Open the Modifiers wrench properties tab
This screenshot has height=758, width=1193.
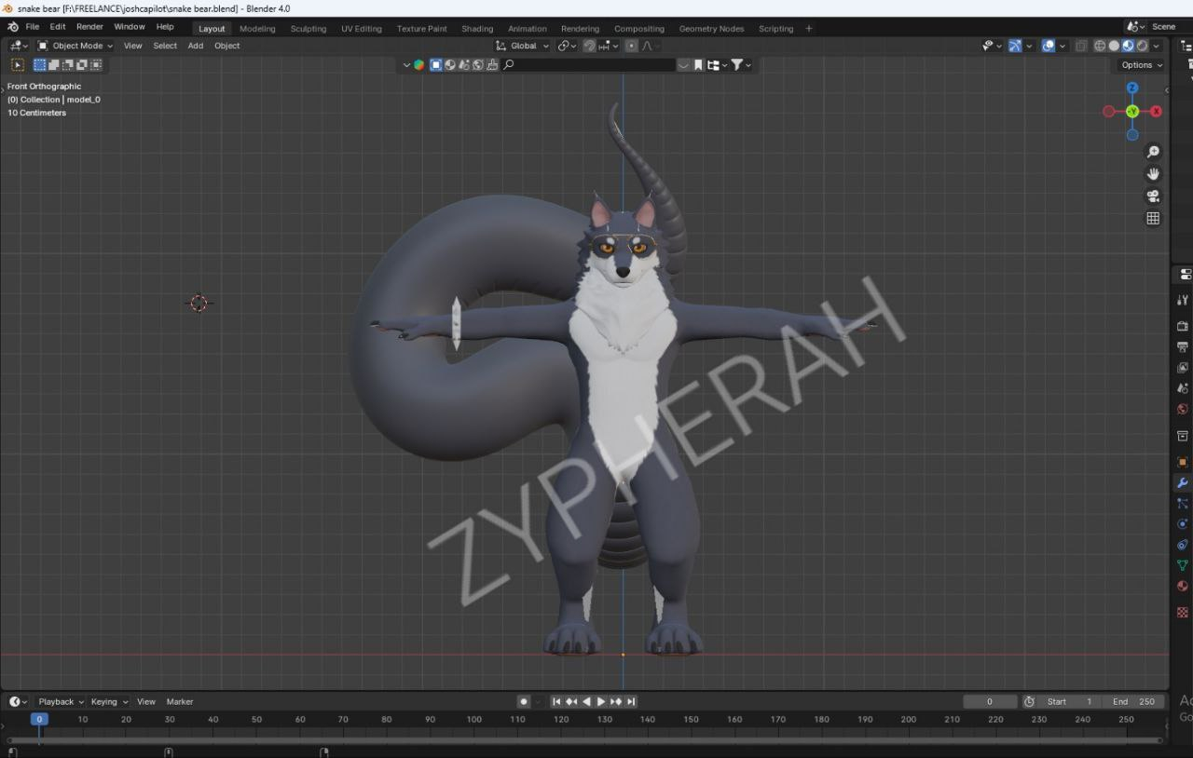(1183, 483)
